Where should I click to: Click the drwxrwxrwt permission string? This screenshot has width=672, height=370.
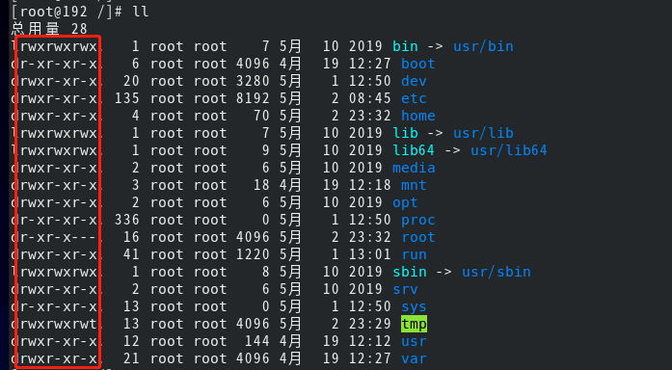[55, 324]
